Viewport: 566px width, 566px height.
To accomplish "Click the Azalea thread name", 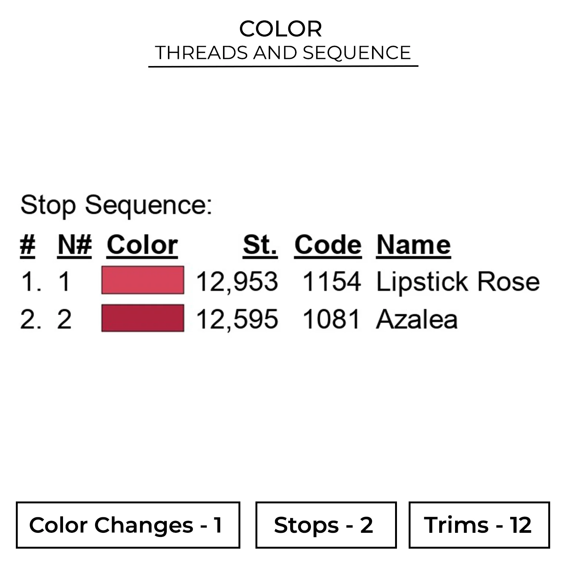I will coord(417,319).
